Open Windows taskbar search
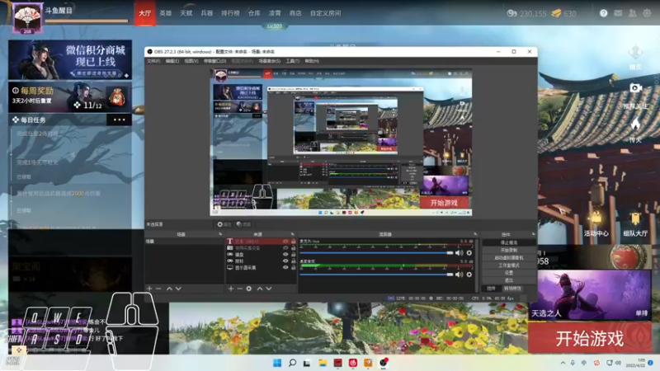Image resolution: width=660 pixels, height=371 pixels. point(292,363)
